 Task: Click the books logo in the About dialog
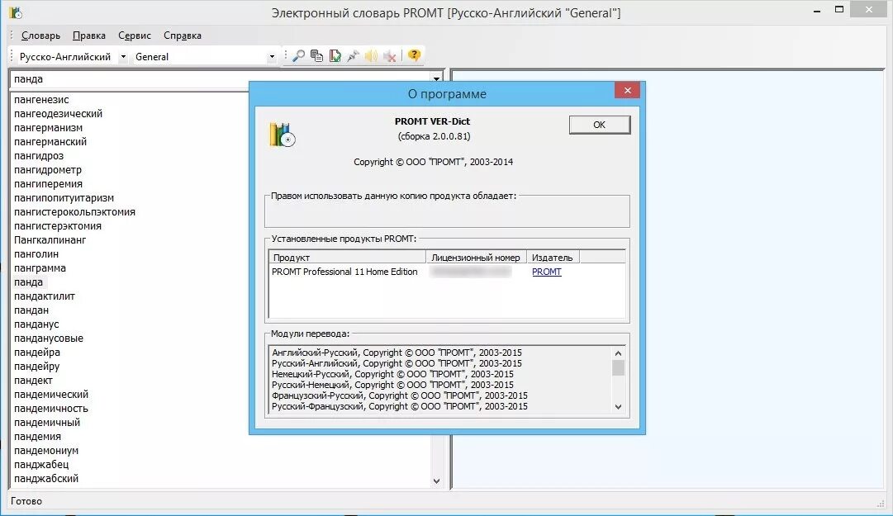tap(282, 135)
